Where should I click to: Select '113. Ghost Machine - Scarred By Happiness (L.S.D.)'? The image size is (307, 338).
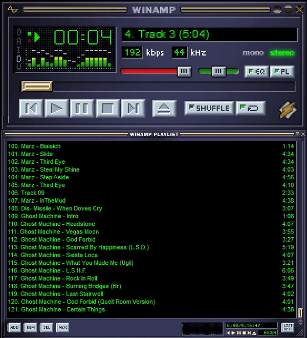click(151, 247)
